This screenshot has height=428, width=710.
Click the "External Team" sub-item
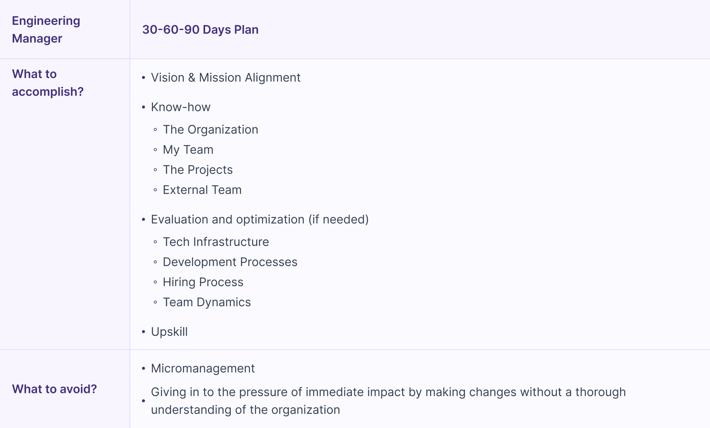point(202,190)
